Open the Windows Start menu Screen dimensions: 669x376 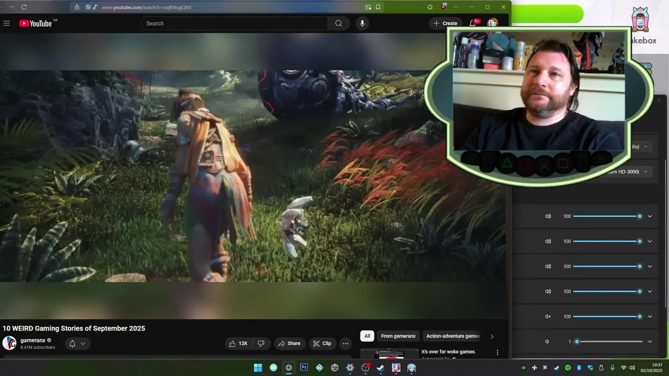click(258, 368)
